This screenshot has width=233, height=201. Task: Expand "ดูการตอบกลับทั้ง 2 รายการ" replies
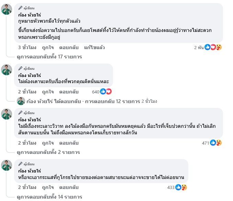click(x=48, y=152)
